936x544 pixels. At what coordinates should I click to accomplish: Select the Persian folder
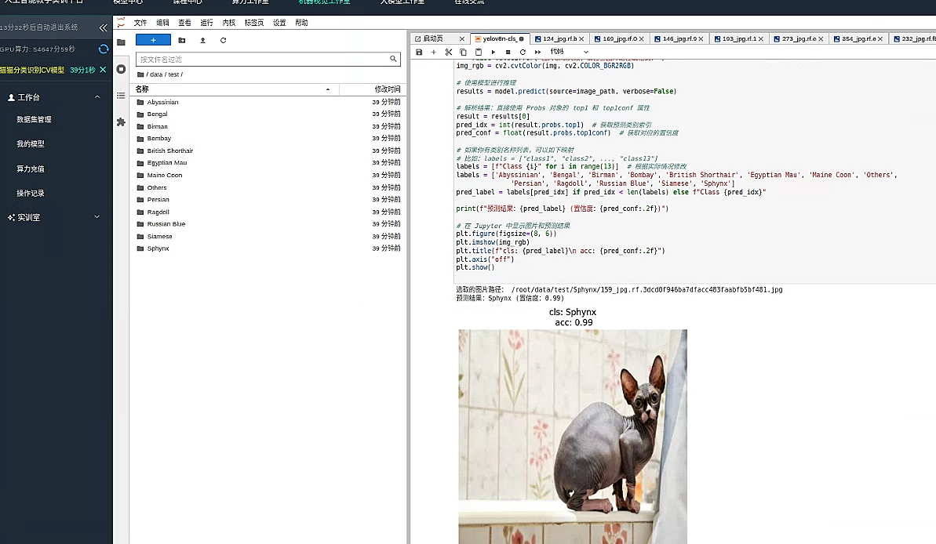tap(268, 199)
